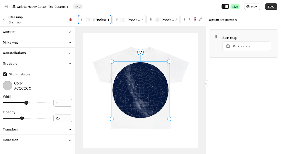Click the Width value input

[x=63, y=103]
